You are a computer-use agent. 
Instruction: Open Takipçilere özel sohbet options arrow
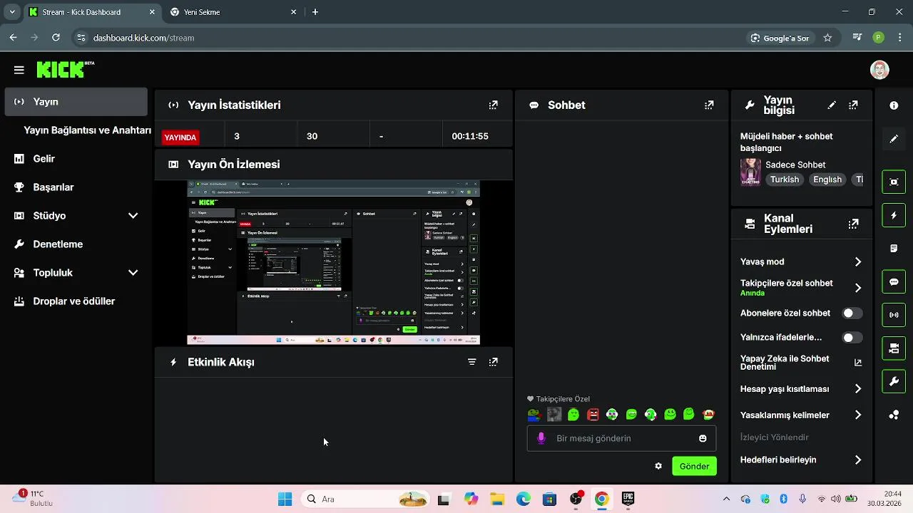tap(858, 288)
